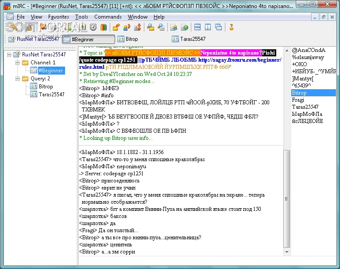Click the Timer clock toolbar icon
Screen dimensions: 340x269
click(93, 27)
